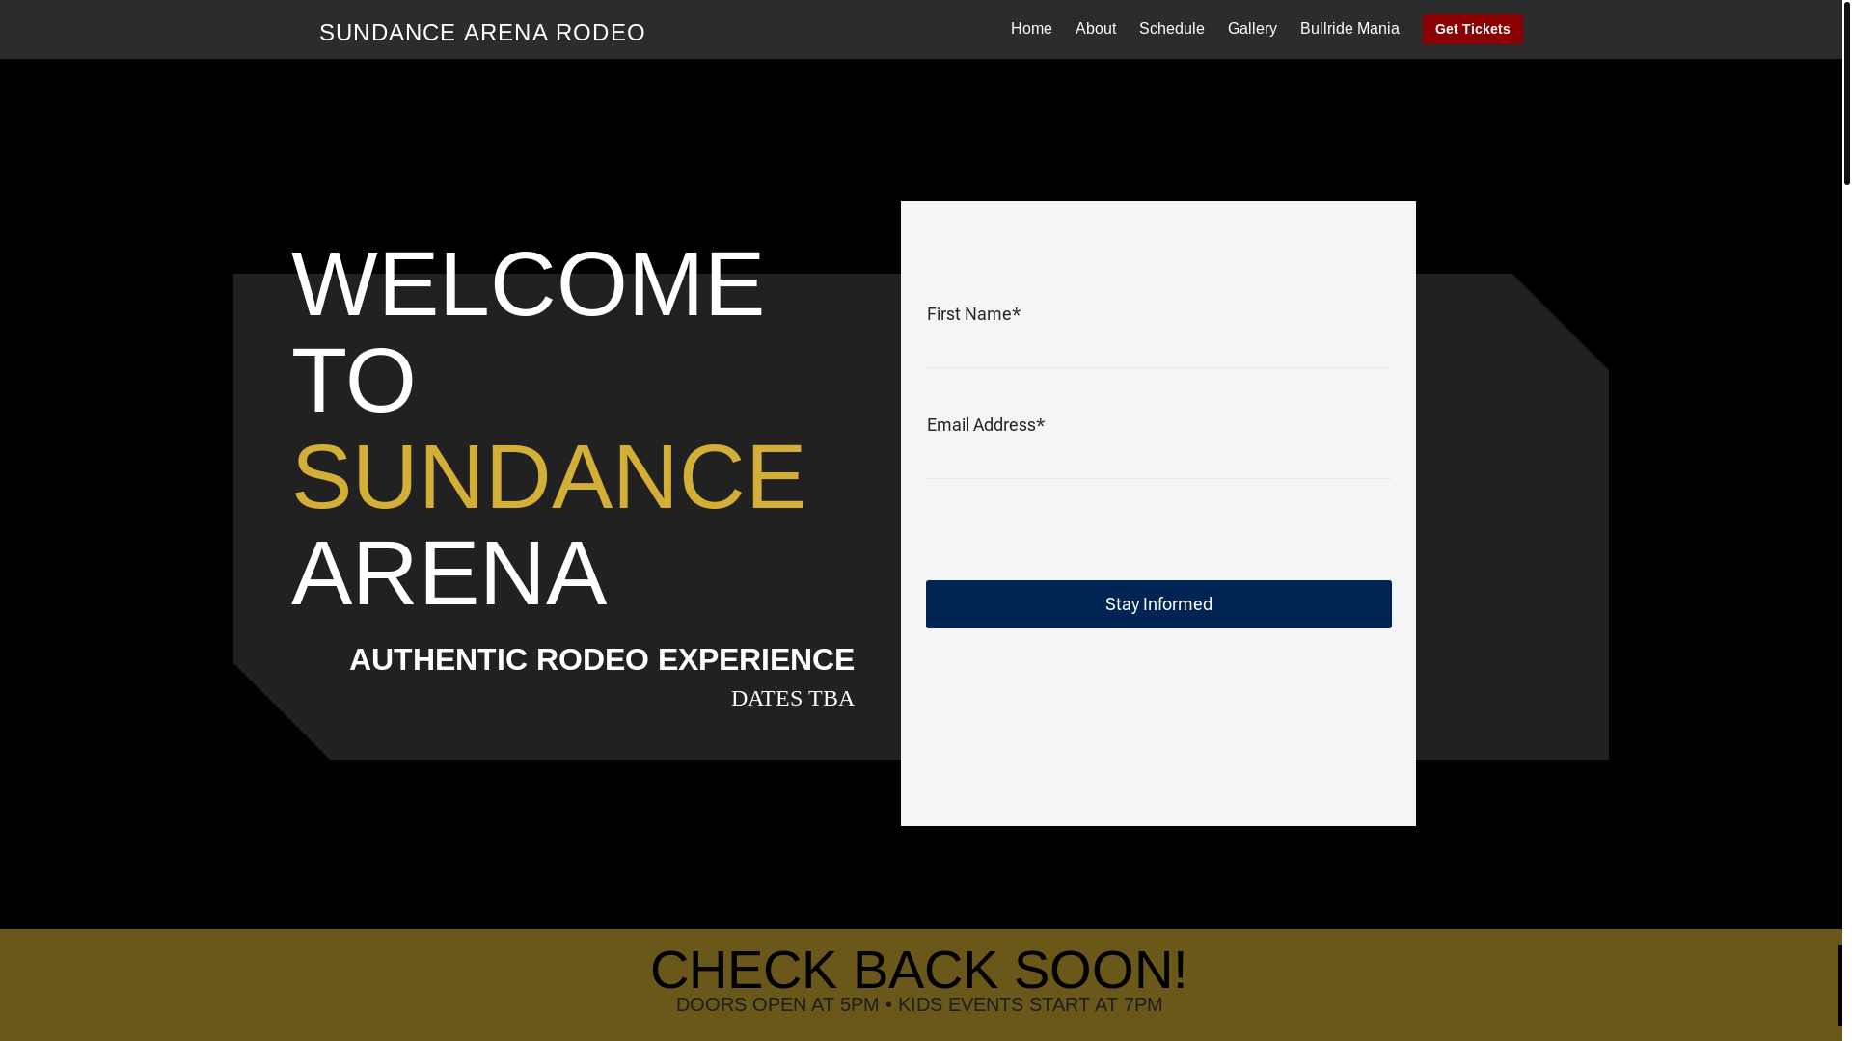Image resolution: width=1852 pixels, height=1041 pixels.
Task: Click the Sundance Arena Rodeo site title
Action: tap(482, 32)
